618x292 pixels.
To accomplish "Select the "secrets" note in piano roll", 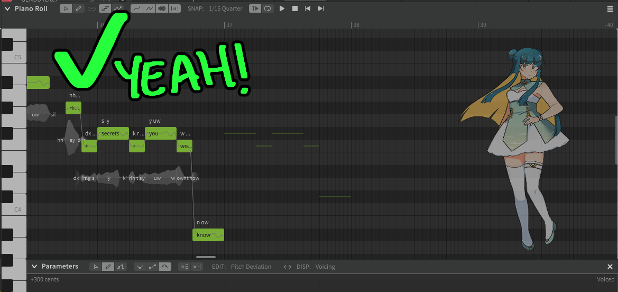I will tap(113, 133).
